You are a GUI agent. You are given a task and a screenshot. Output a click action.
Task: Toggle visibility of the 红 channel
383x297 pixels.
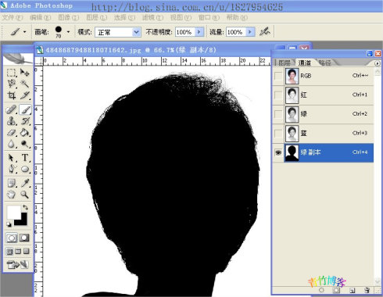(x=278, y=95)
